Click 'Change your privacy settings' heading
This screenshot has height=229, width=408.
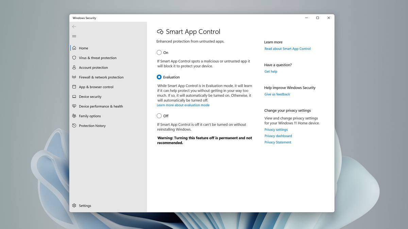click(x=287, y=111)
